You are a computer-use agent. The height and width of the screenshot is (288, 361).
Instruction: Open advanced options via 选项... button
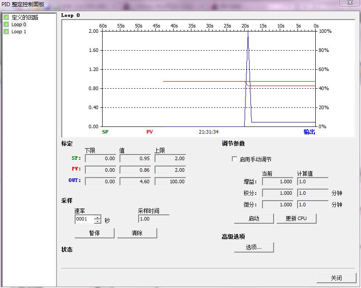coord(254,247)
